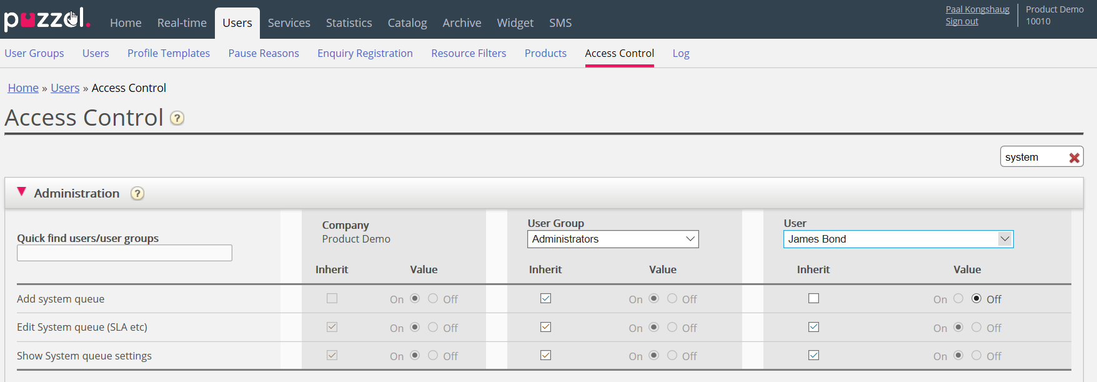Uncheck User Group Inherit for Add system queue
This screenshot has width=1097, height=382.
[x=545, y=299]
